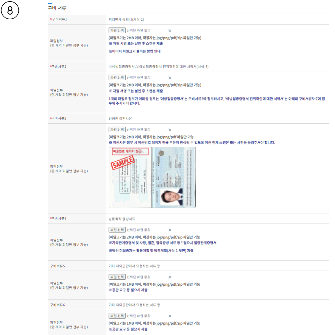This screenshot has height=335, width=335.
Task: Click 선택된 파일 없음 text in 구비서류1
Action: [138, 31]
